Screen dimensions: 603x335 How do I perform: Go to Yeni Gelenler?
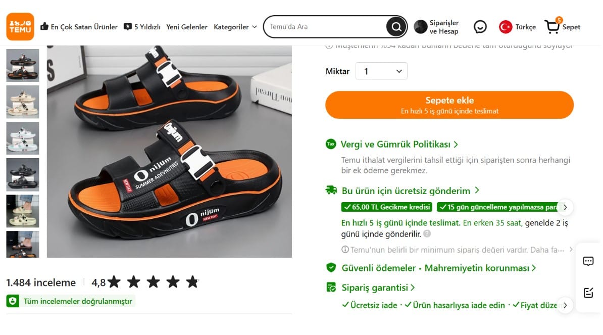(x=187, y=27)
